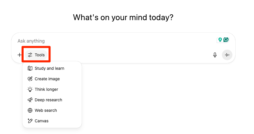Click the pencil icon beside Canvas
The width and height of the screenshot is (254, 134).
[x=30, y=121]
